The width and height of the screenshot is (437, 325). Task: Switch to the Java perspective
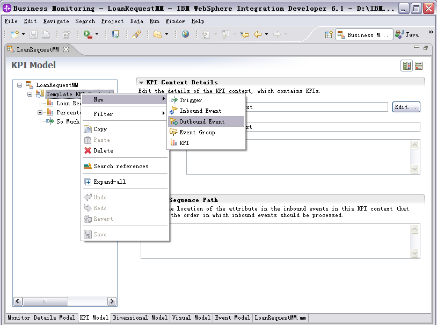[407, 34]
